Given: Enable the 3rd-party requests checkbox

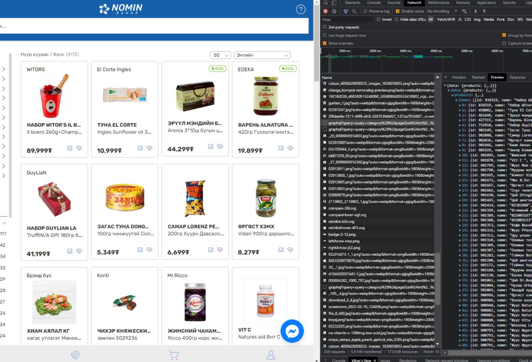Looking at the screenshot, I should (325, 27).
